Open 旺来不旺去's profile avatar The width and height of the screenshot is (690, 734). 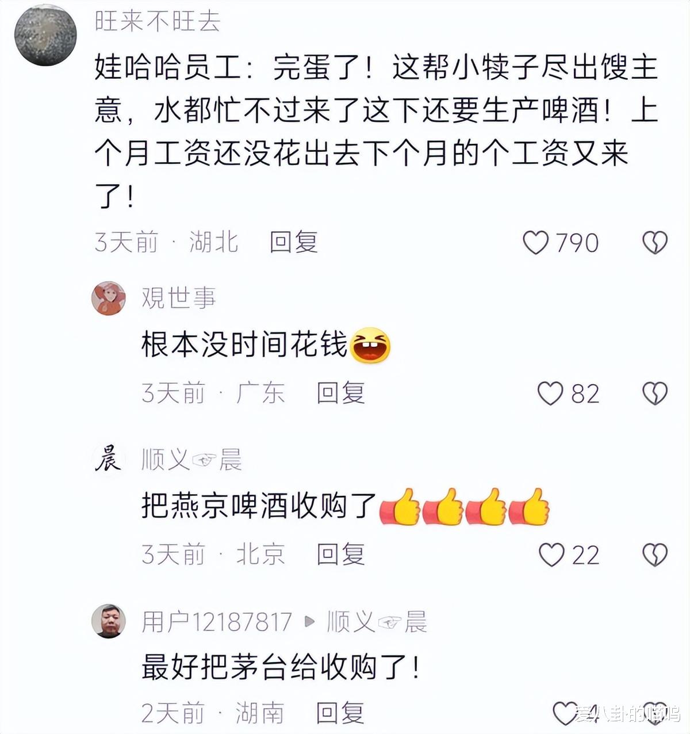click(45, 36)
